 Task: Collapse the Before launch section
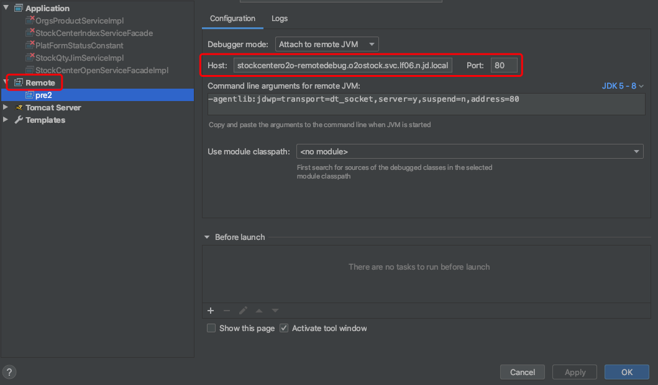(x=207, y=237)
